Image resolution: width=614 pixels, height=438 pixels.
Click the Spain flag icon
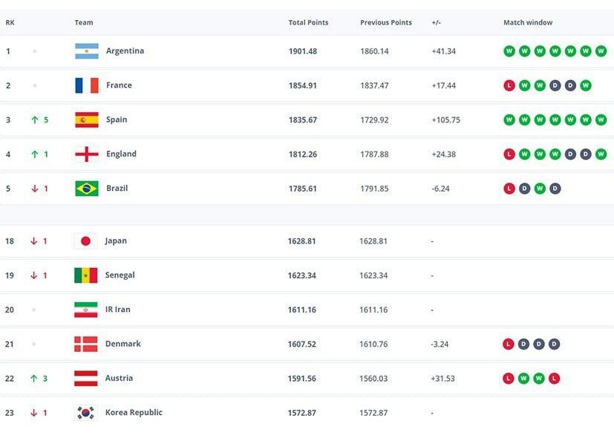86,120
